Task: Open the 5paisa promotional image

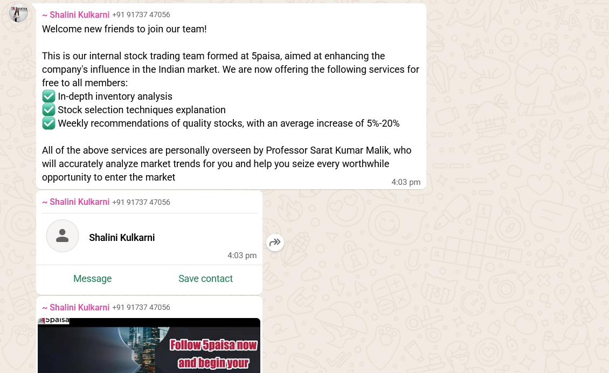Action: pos(149,345)
